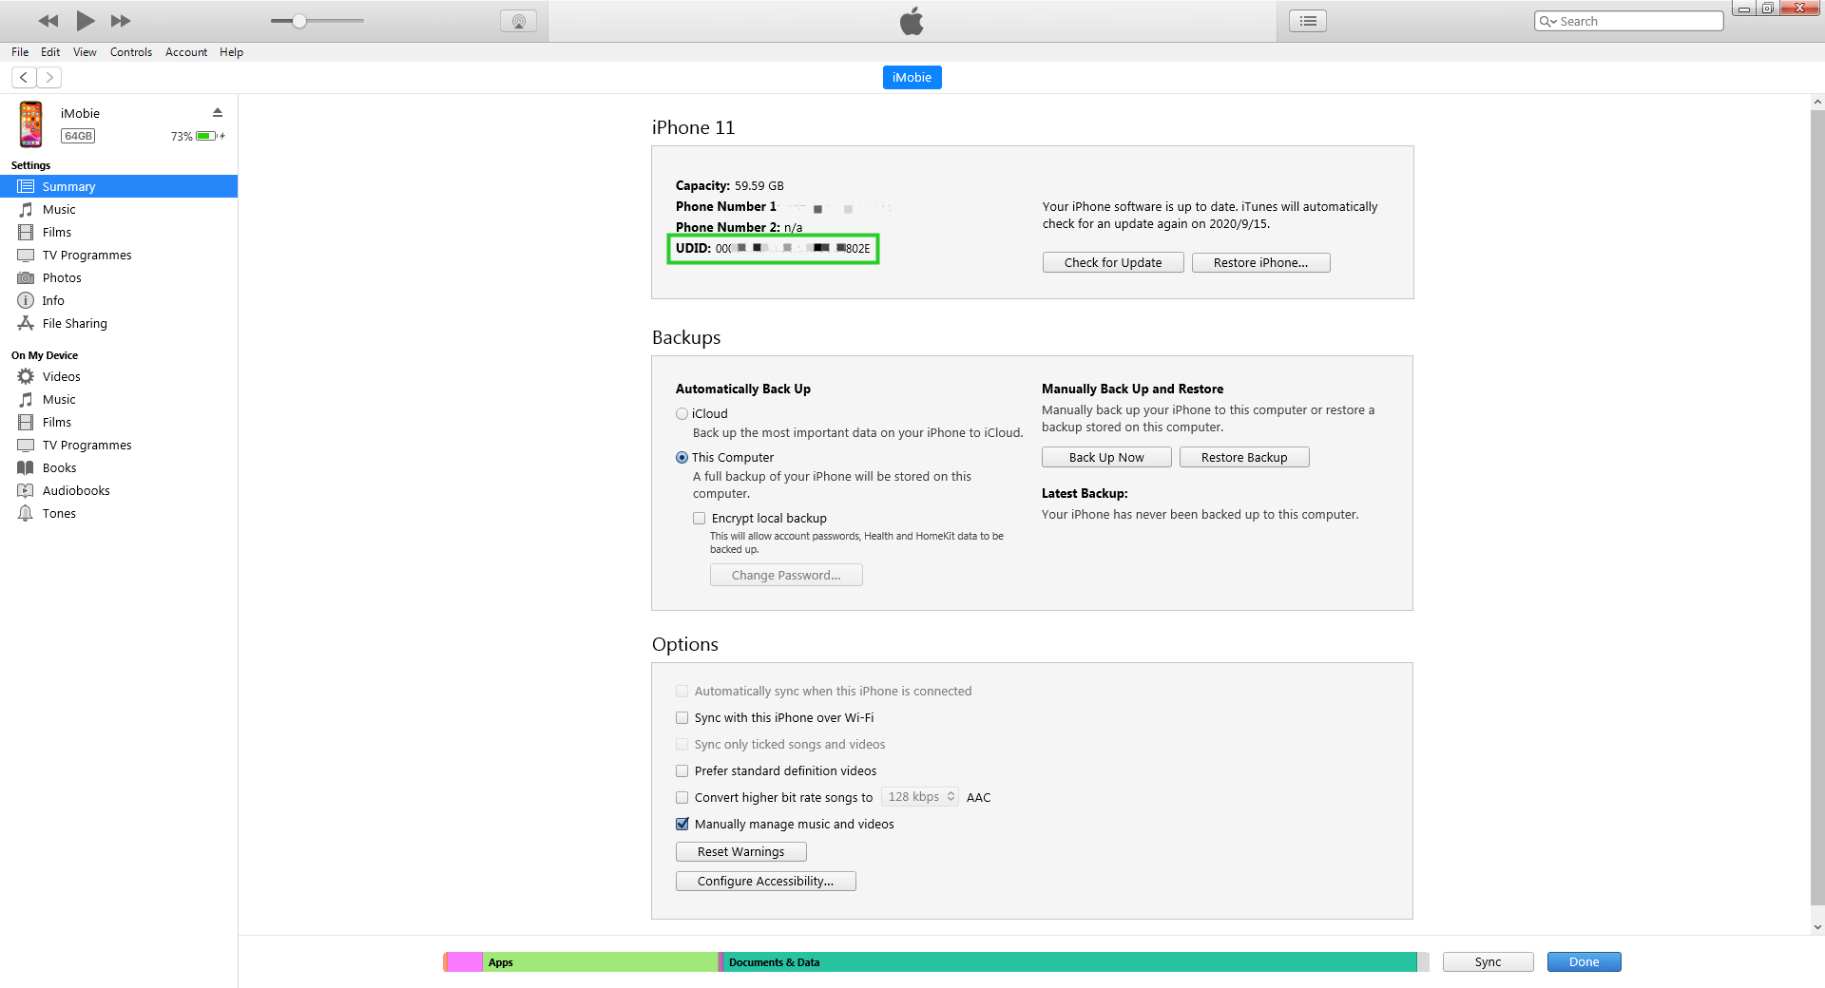Screen dimensions: 1825x988
Task: Open the File menu
Action: [x=20, y=52]
